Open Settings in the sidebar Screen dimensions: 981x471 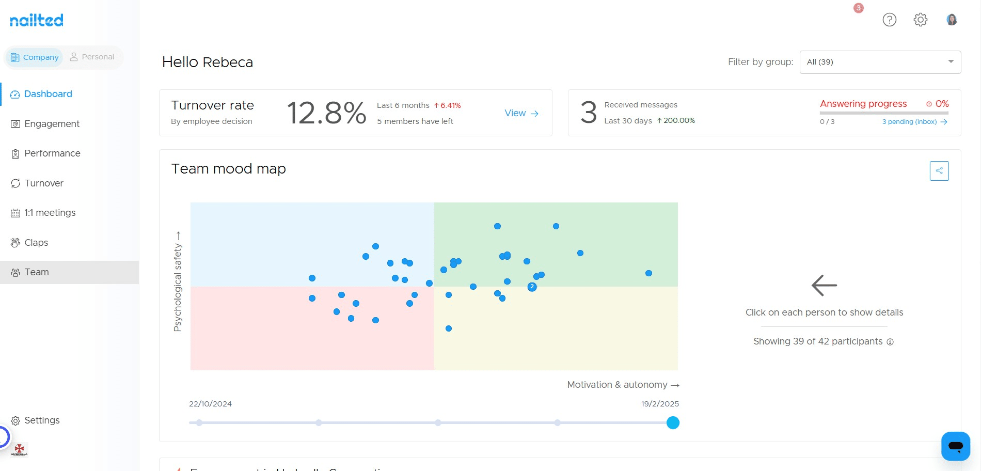pyautogui.click(x=42, y=420)
